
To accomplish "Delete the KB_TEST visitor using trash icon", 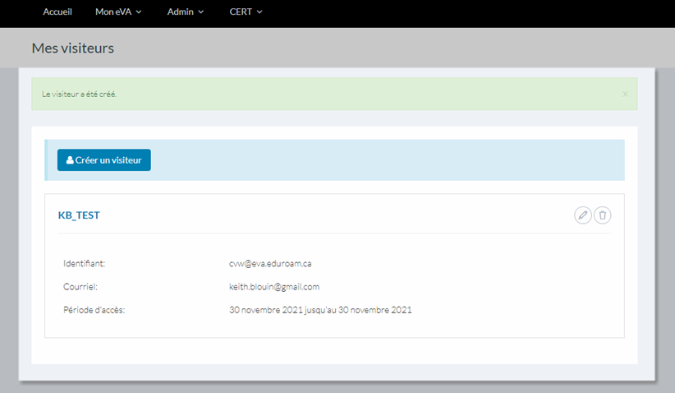I will coord(603,215).
